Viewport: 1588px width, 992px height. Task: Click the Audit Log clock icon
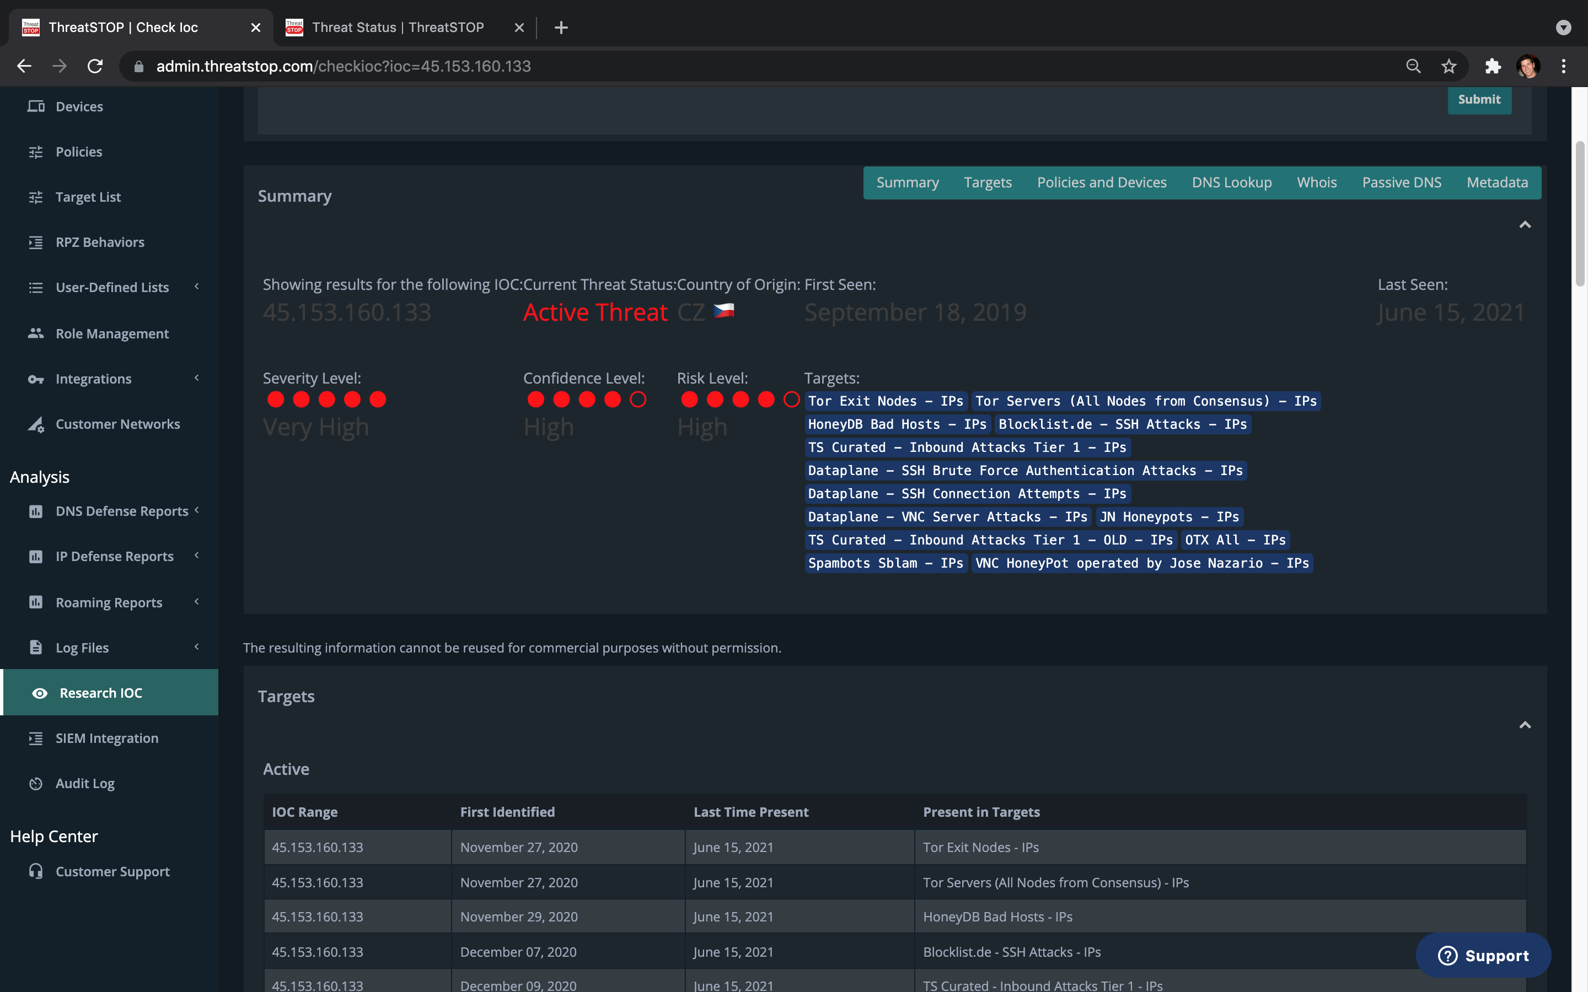36,783
